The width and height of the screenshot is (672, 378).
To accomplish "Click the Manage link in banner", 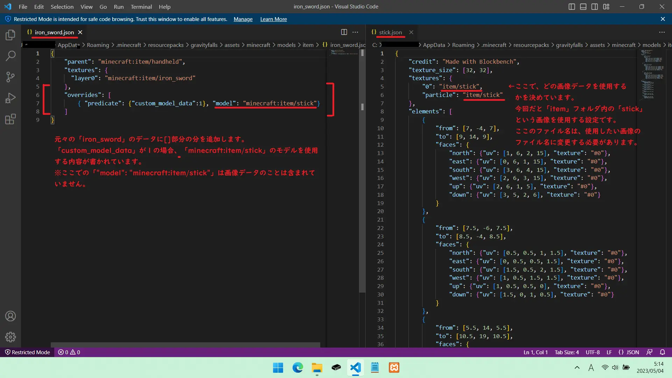I will [x=243, y=19].
